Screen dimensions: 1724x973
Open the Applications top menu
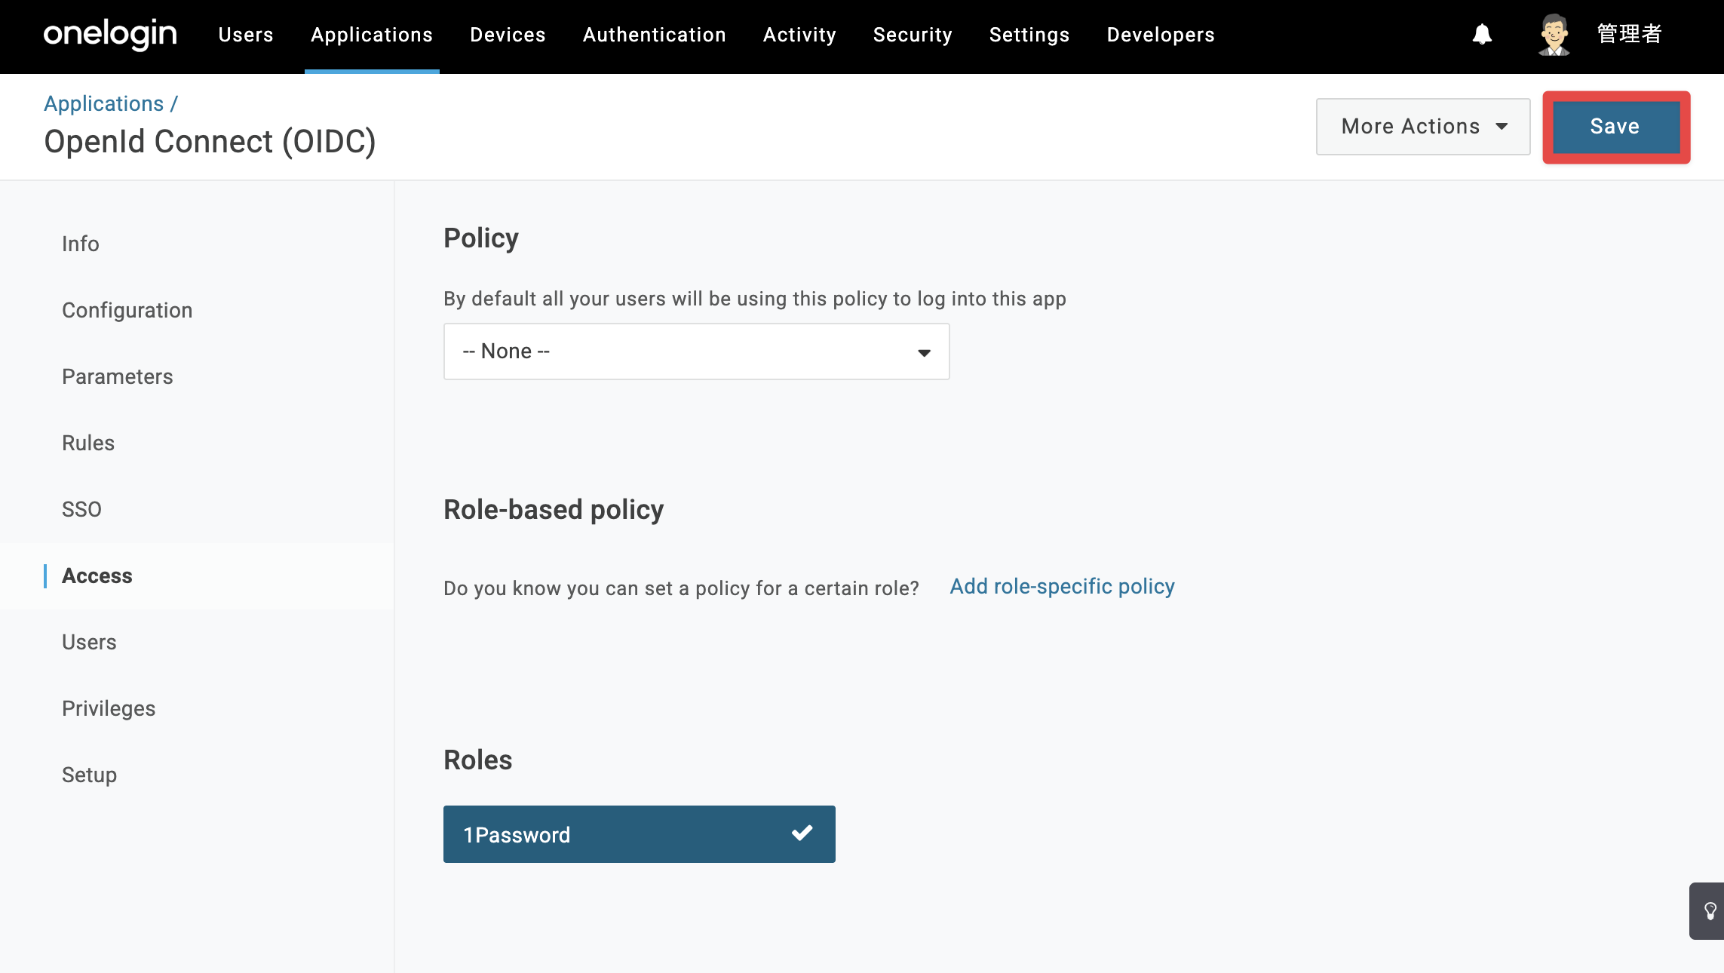[372, 35]
